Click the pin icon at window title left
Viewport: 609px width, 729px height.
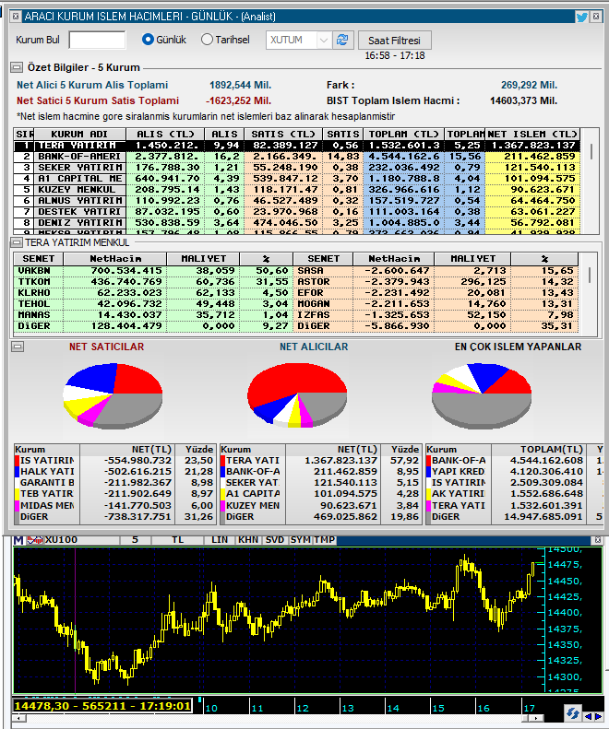[16, 17]
